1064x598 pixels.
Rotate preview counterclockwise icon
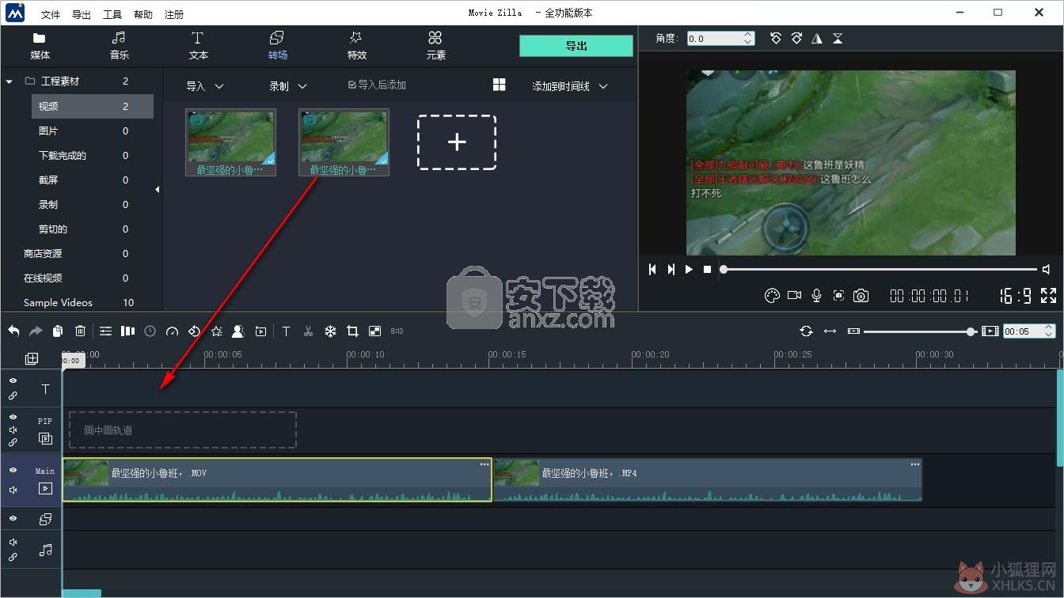(x=776, y=38)
